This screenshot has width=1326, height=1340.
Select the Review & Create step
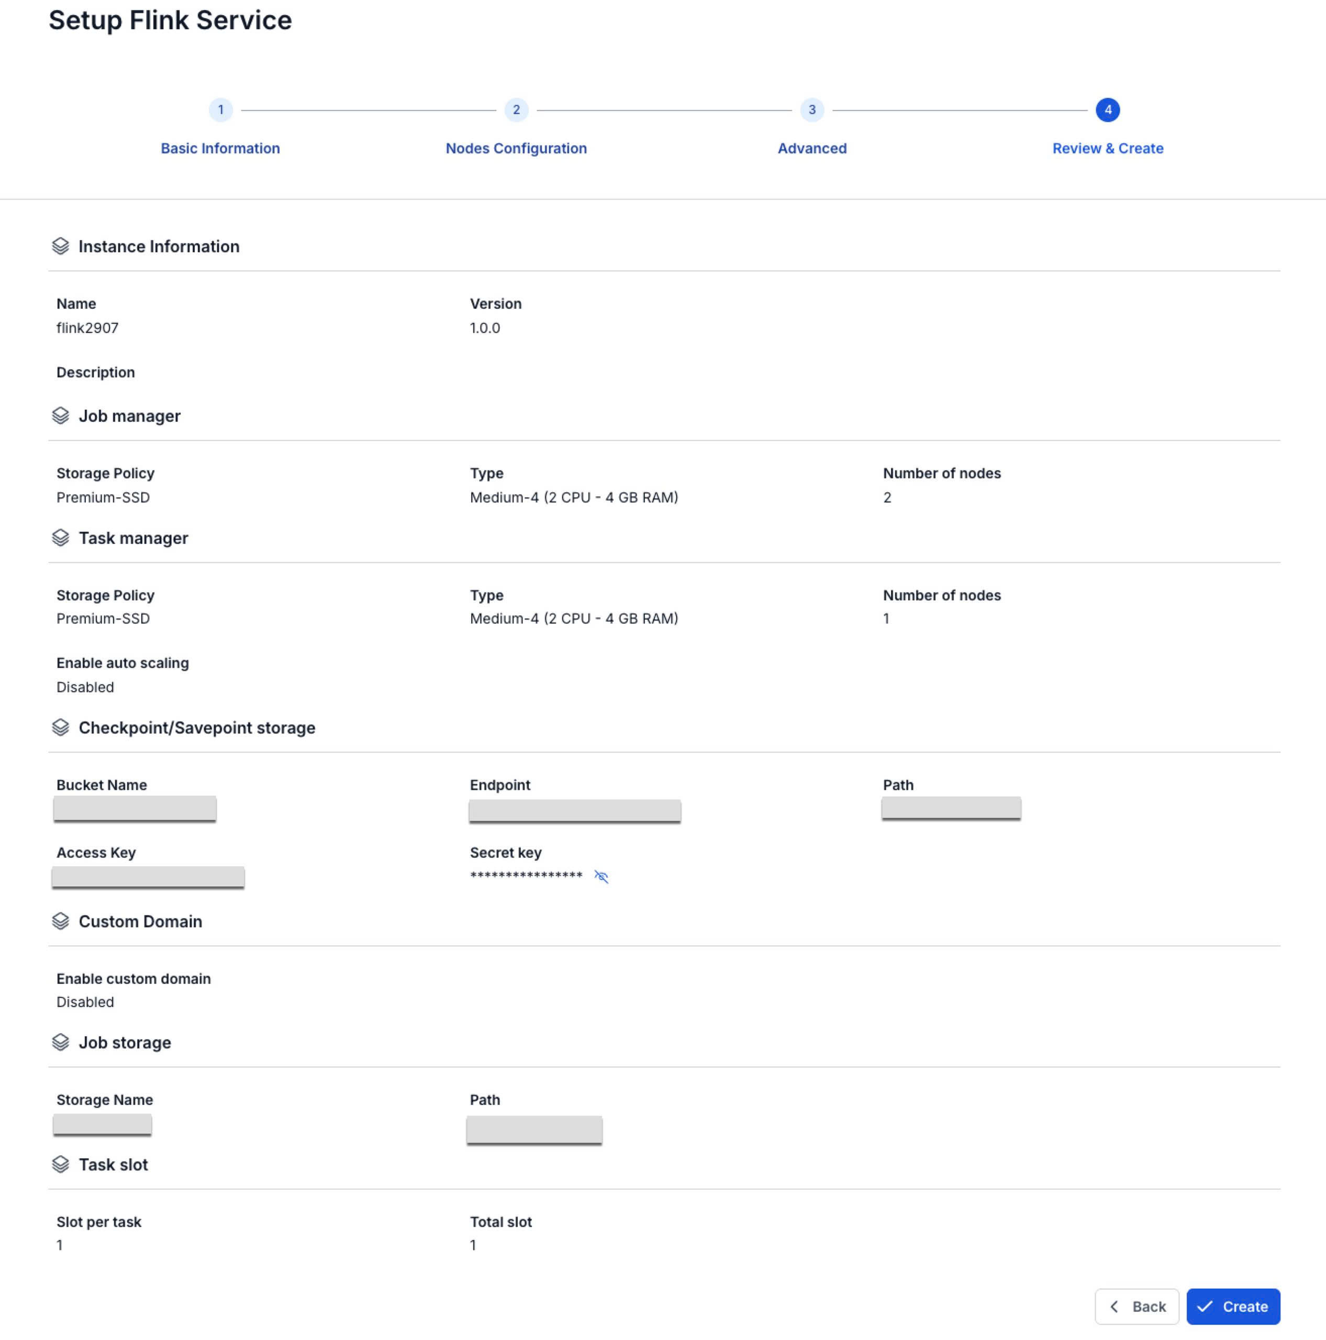[x=1108, y=149]
